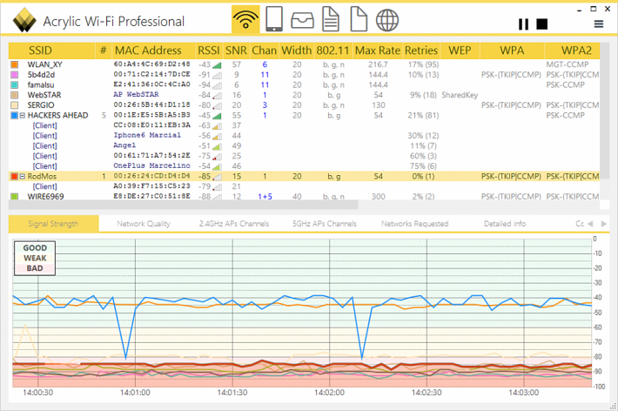618x411 pixels.
Task: Open the Wi-Fi networks view icon
Action: (245, 19)
